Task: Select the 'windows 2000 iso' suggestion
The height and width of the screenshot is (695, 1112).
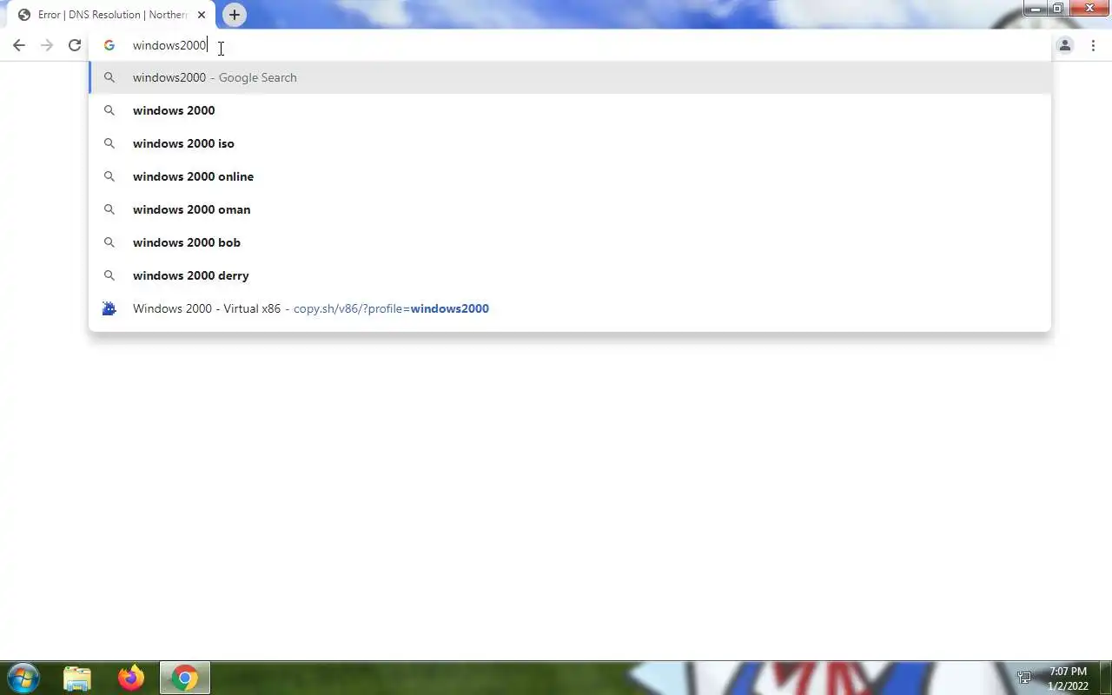Action: coord(570,143)
